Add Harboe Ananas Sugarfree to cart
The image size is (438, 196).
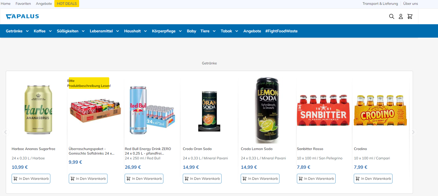31,179
